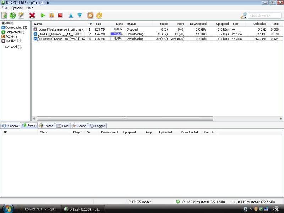This screenshot has width=284, height=213.
Task: Click the U: 10.3 kB/s status text
Action: [x=253, y=202]
